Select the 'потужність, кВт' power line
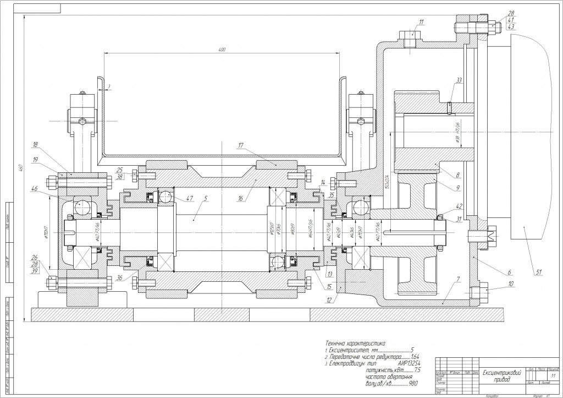This screenshot has height=398, width=563. click(x=393, y=370)
